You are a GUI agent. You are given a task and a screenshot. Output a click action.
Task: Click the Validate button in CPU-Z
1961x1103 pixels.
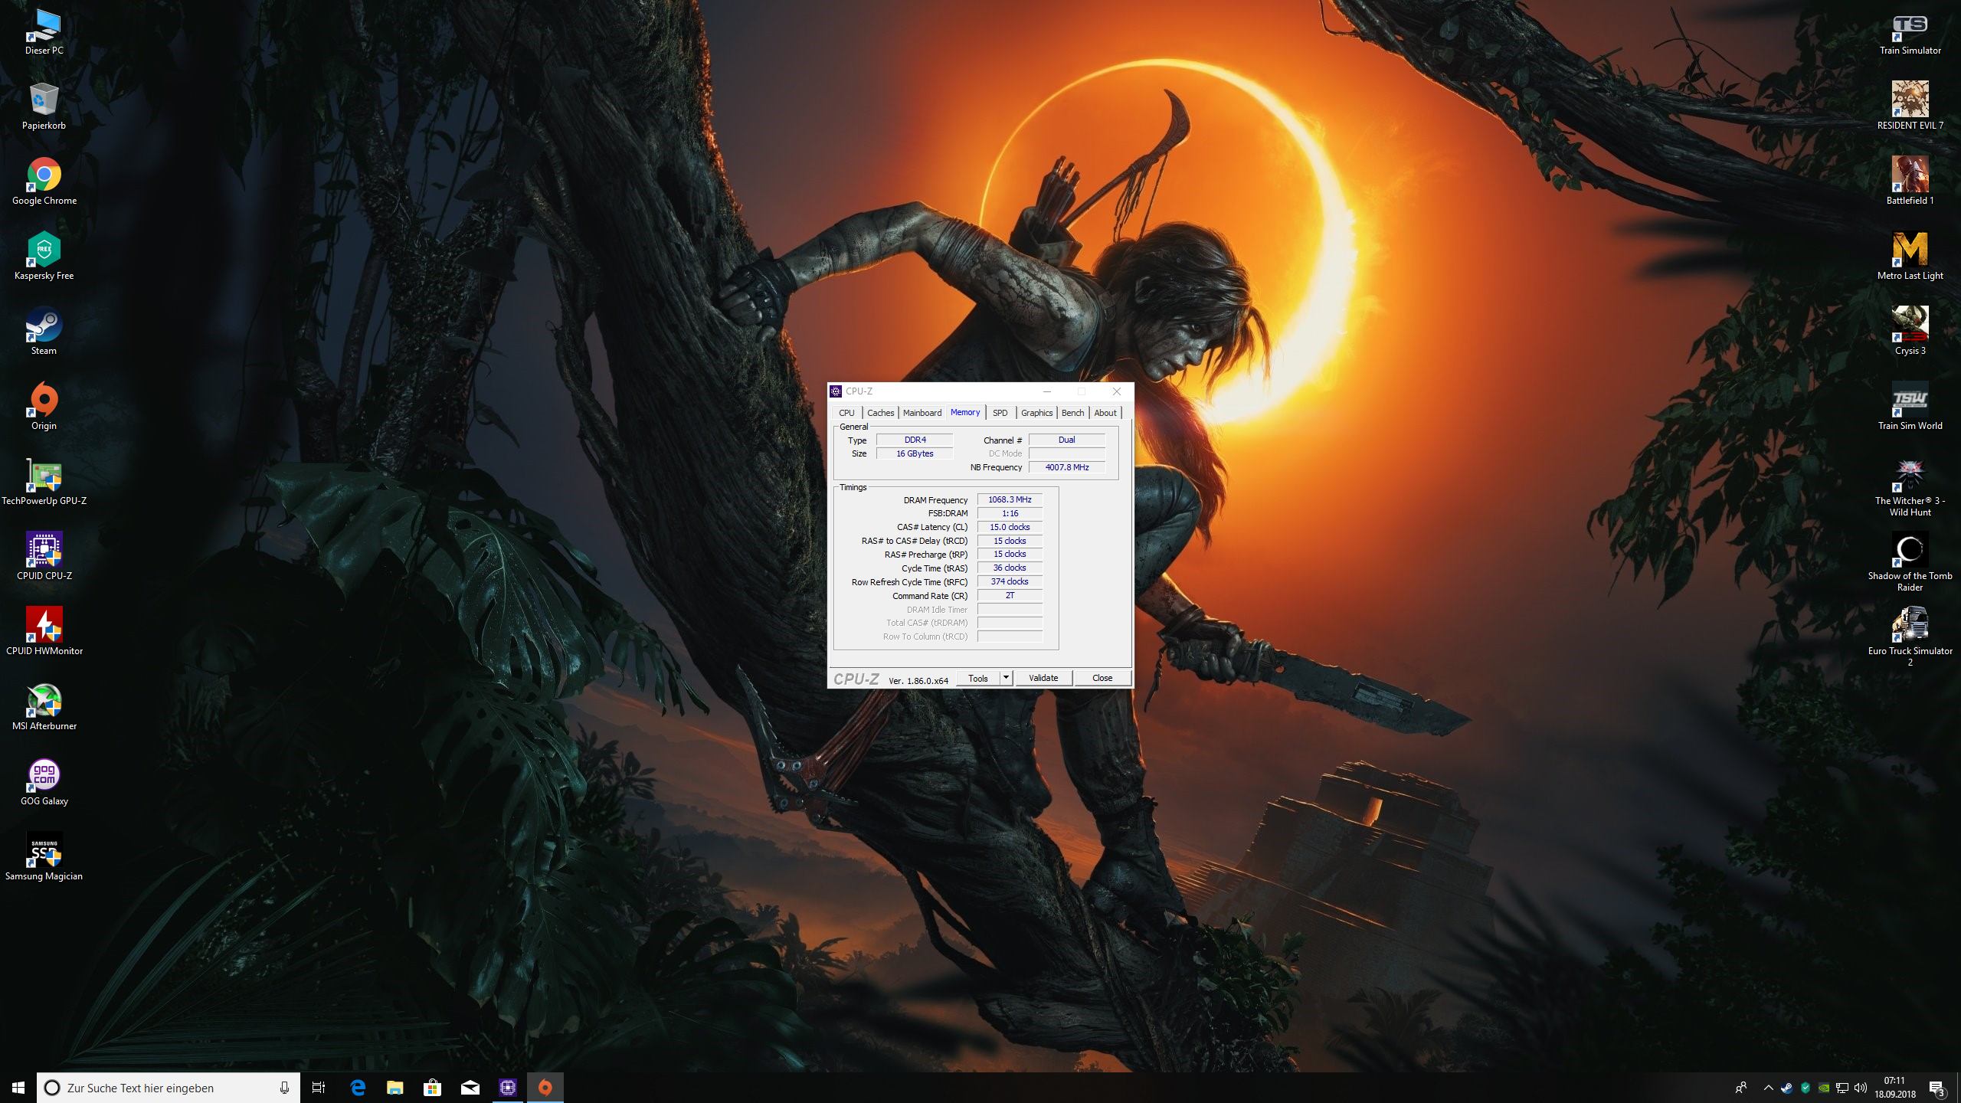coord(1043,678)
